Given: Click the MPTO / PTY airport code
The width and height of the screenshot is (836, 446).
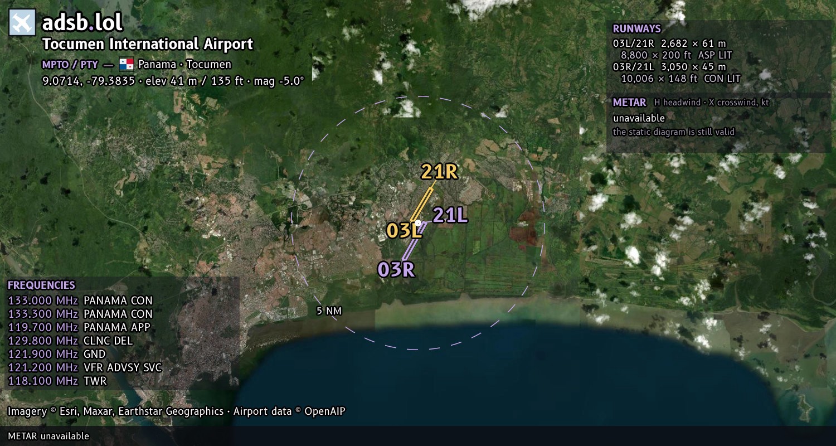Looking at the screenshot, I should tap(70, 64).
